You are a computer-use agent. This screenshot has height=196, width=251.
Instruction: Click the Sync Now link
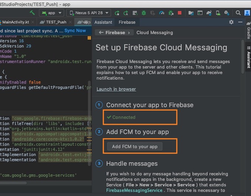click(x=75, y=31)
